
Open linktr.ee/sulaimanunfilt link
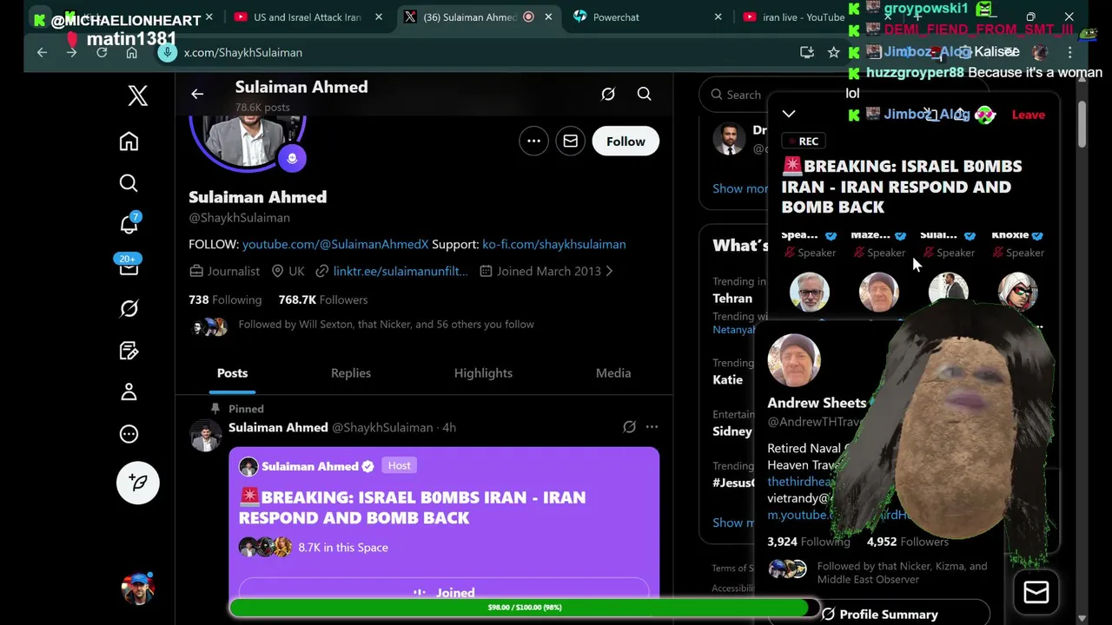(x=400, y=271)
